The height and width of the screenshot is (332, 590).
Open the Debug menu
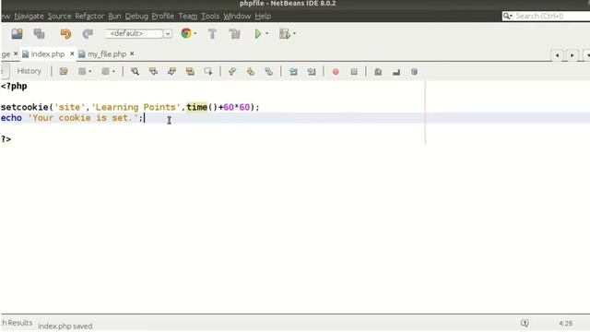coord(136,17)
